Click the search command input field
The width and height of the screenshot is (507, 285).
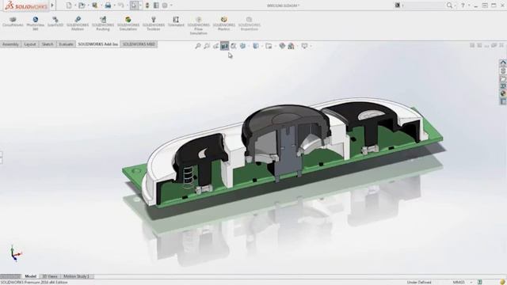point(424,6)
